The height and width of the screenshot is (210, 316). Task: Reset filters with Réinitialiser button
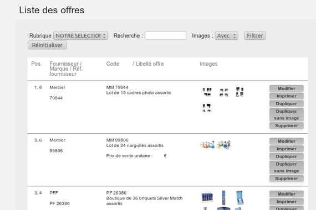click(47, 45)
